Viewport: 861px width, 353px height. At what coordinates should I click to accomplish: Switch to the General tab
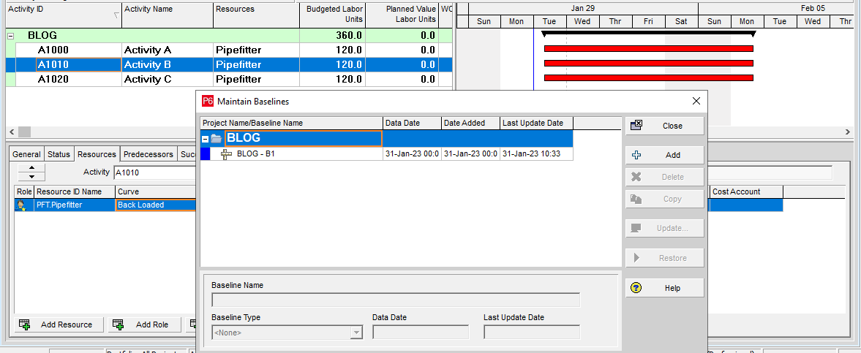(26, 154)
